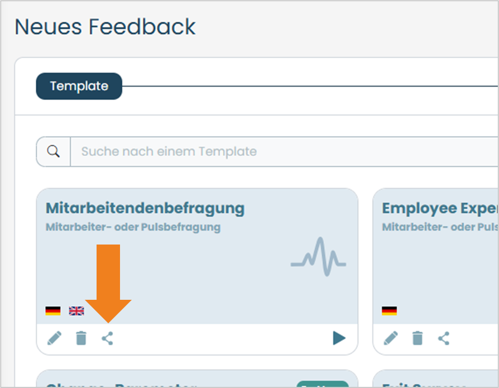499x388 pixels.
Task: Focus the 'Suche nach einem Template' field
Action: click(285, 151)
